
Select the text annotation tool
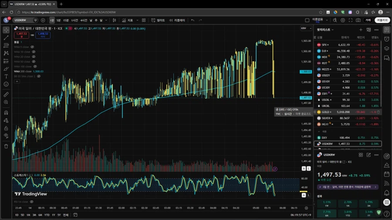6,76
